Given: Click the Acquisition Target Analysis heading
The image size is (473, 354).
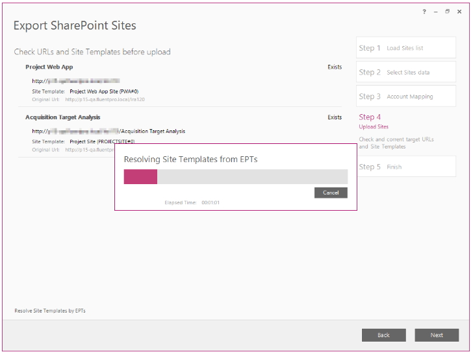Looking at the screenshot, I should (x=63, y=117).
